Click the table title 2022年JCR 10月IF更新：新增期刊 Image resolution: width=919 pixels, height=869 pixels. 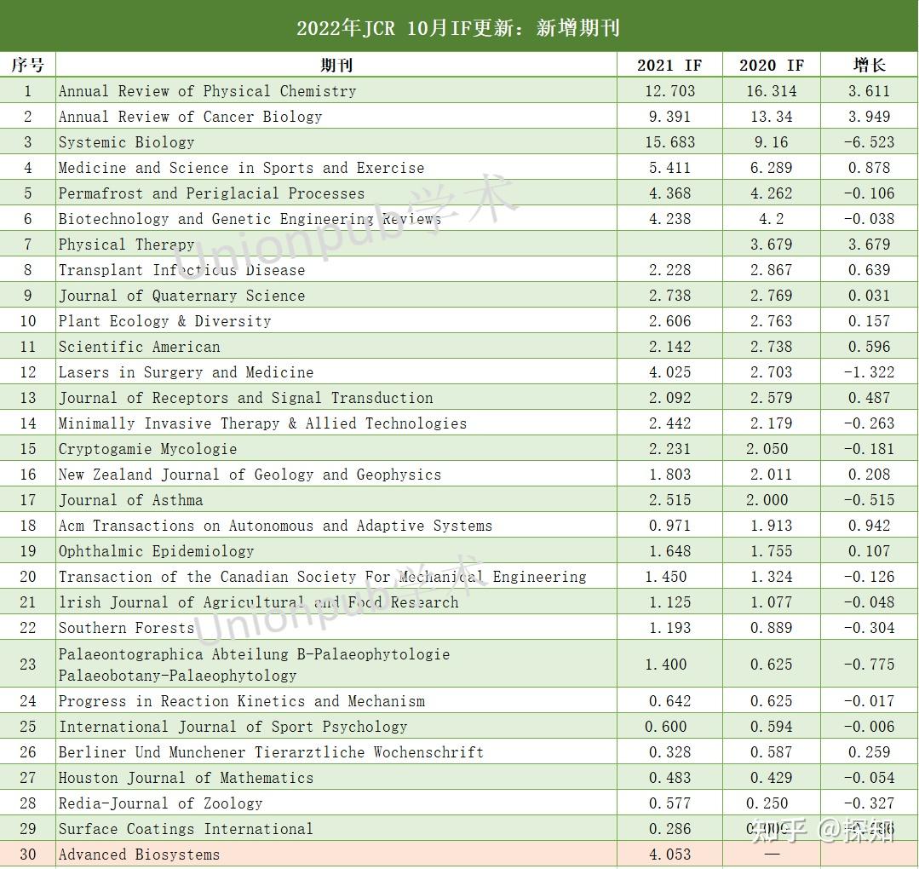[459, 27]
